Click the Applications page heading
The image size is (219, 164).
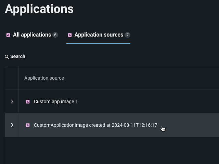[x=39, y=9]
